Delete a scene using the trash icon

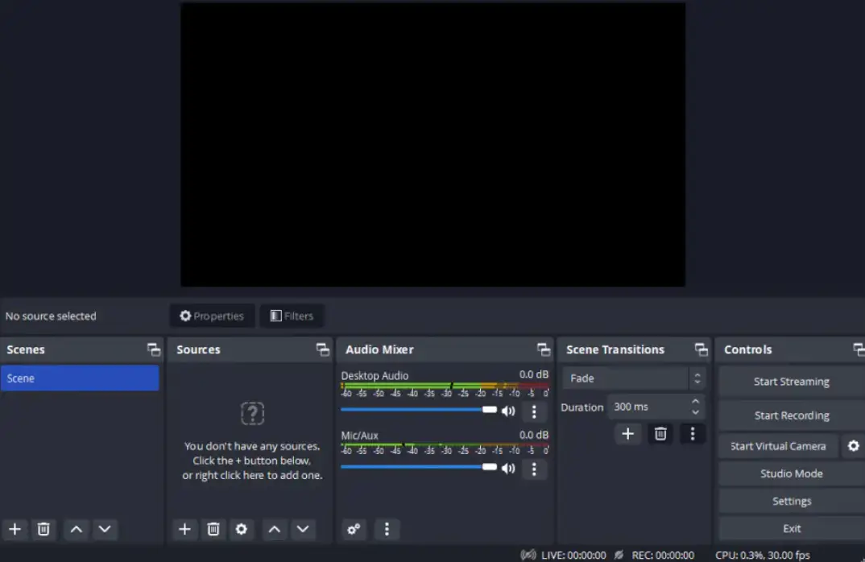[x=43, y=529]
